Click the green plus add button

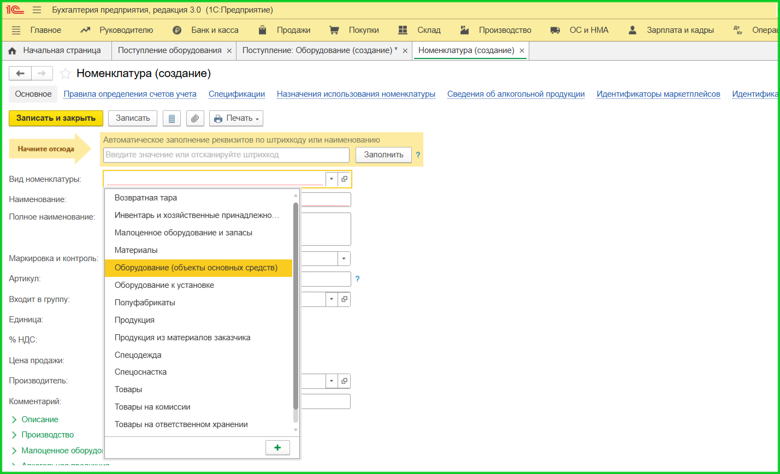coord(277,448)
